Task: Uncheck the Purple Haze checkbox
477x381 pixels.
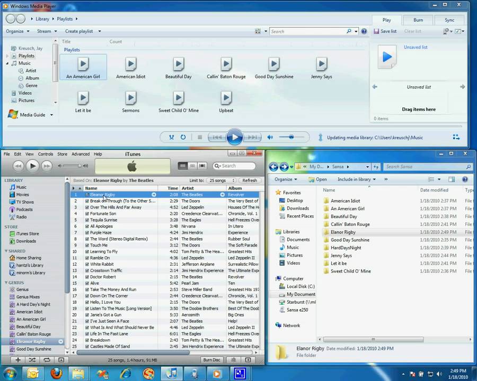Action: [x=87, y=233]
